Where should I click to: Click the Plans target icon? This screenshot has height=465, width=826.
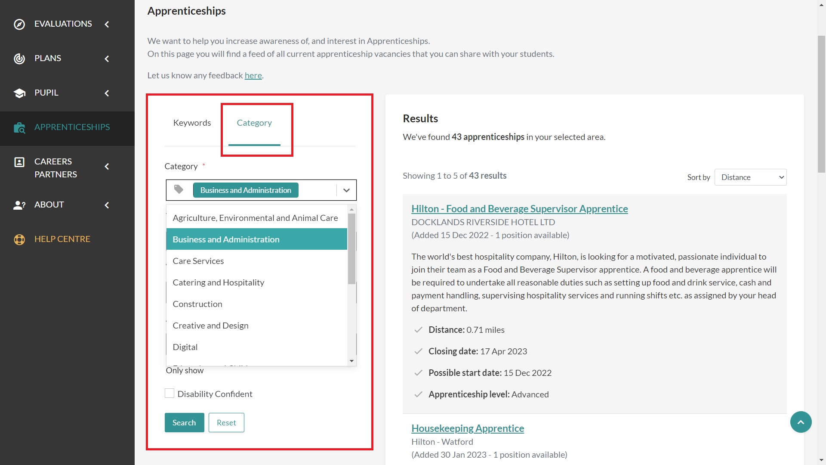coord(19,59)
